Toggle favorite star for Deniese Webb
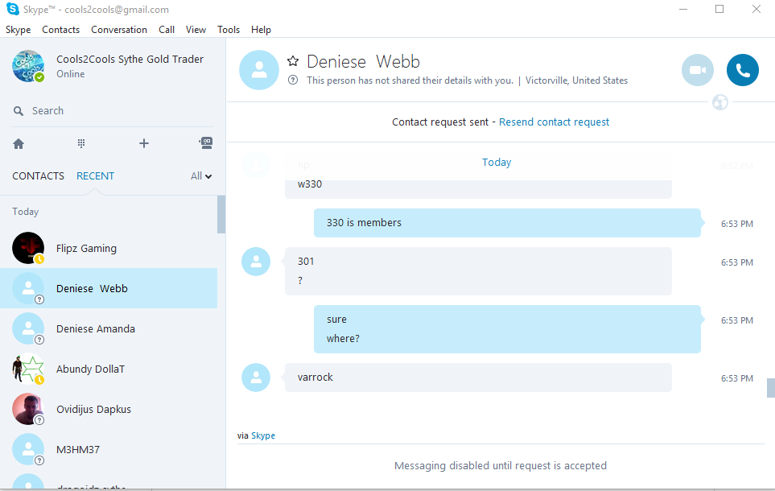 click(293, 61)
